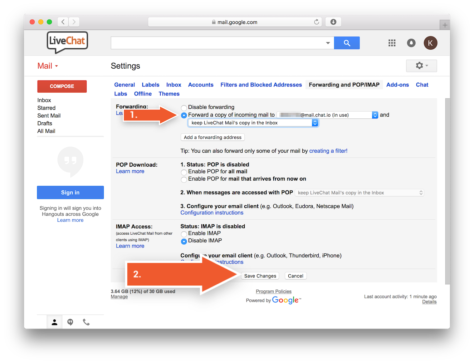Switch to the Labs tab
This screenshot has width=474, height=363.
coord(121,94)
